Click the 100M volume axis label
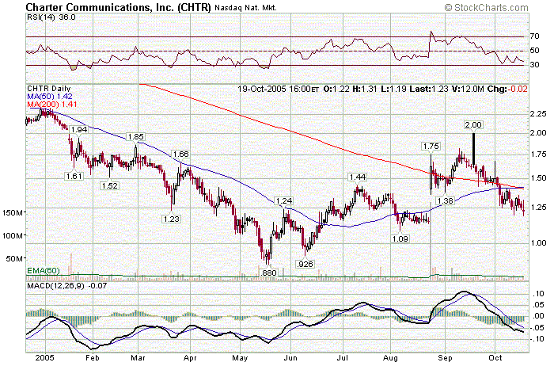 pyautogui.click(x=13, y=235)
